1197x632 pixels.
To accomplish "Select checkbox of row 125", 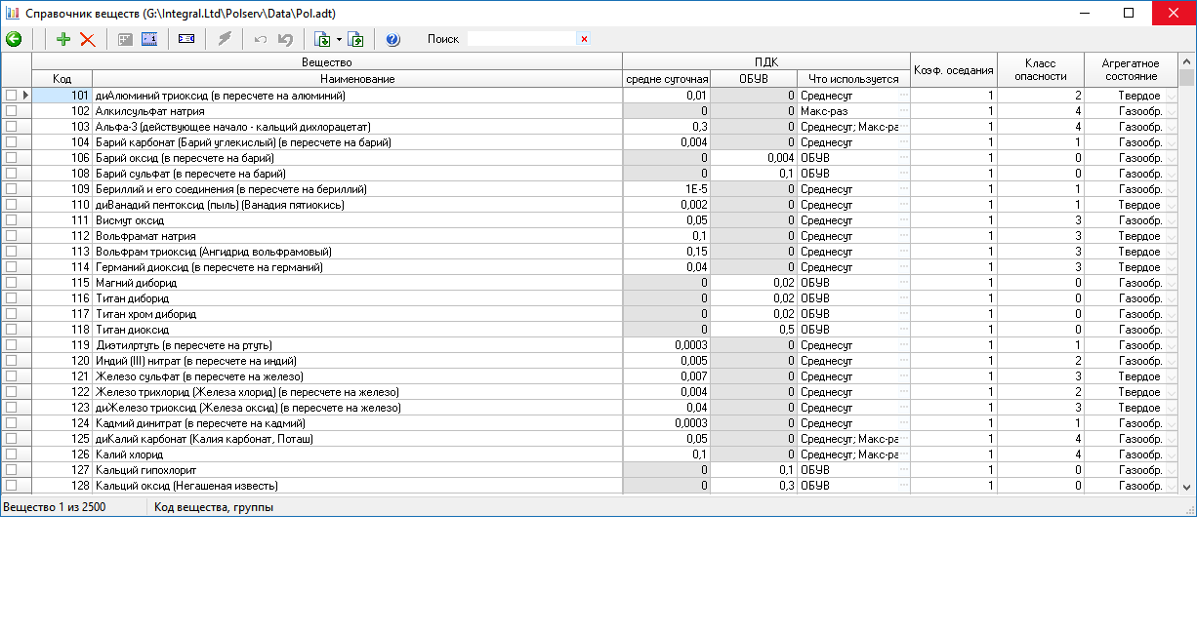I will click(11, 439).
